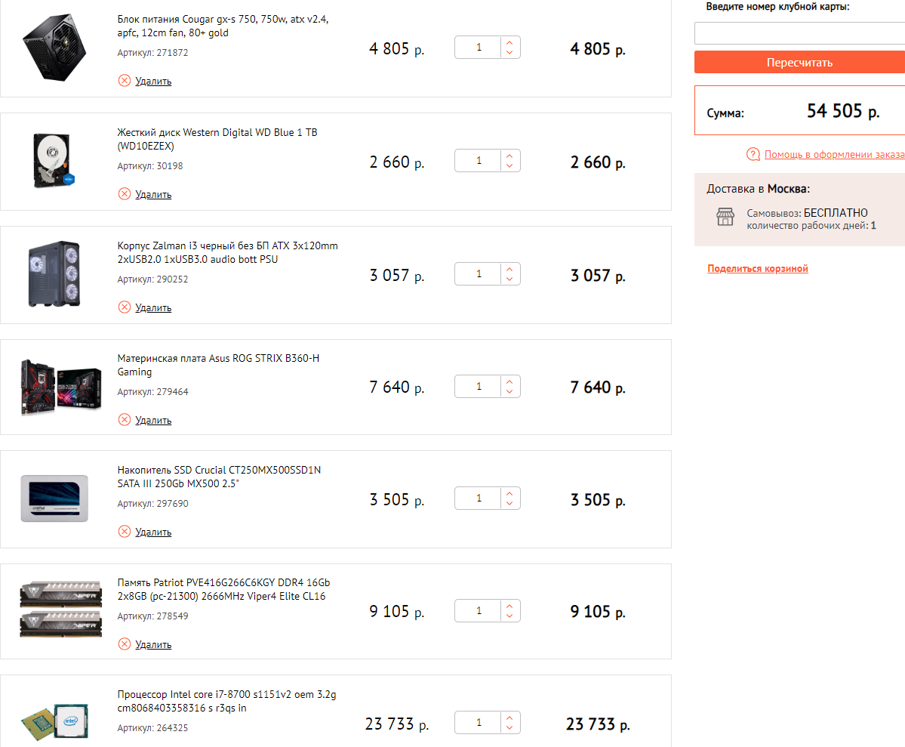The image size is (905, 747).
Task: Click the delete icon for the Crucial SSD
Action: click(125, 532)
